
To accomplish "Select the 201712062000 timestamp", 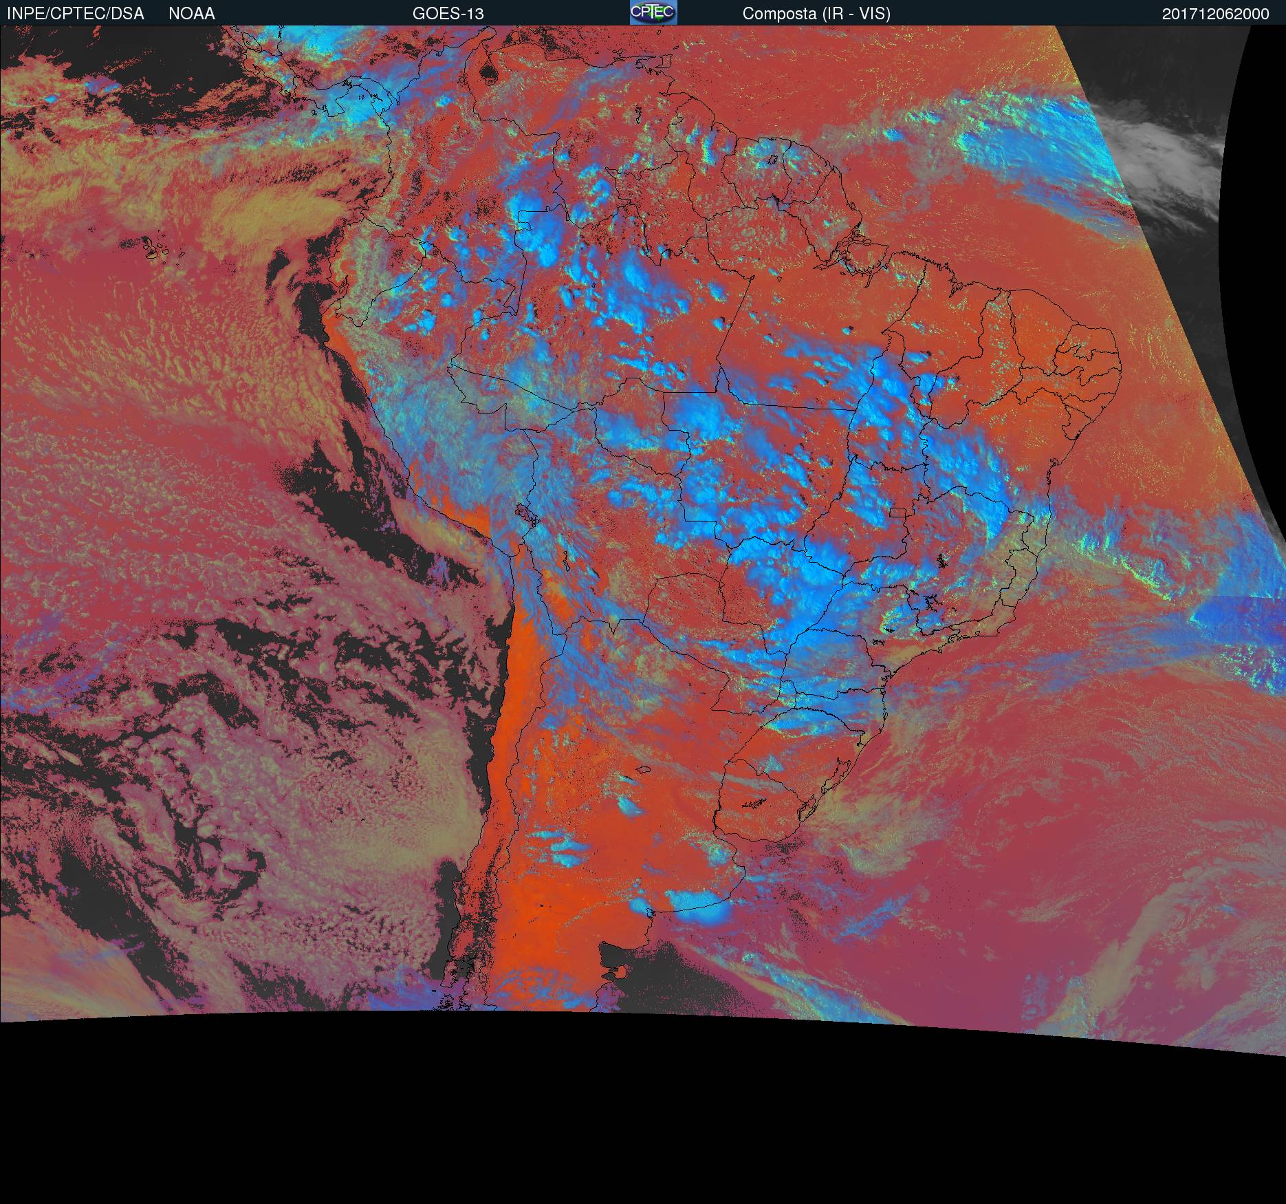I will point(1216,14).
